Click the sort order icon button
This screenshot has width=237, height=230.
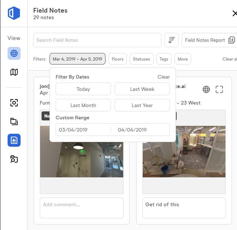tap(172, 40)
